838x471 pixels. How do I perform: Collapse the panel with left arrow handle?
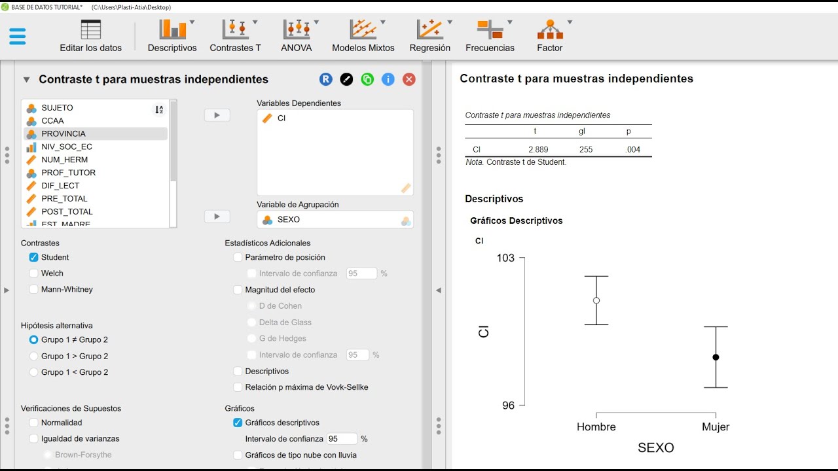point(439,290)
